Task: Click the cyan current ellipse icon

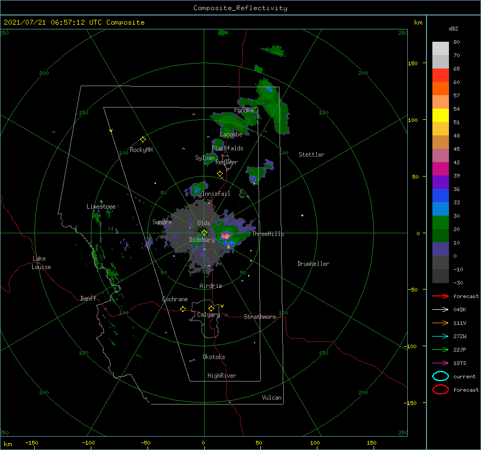Action: tap(440, 376)
